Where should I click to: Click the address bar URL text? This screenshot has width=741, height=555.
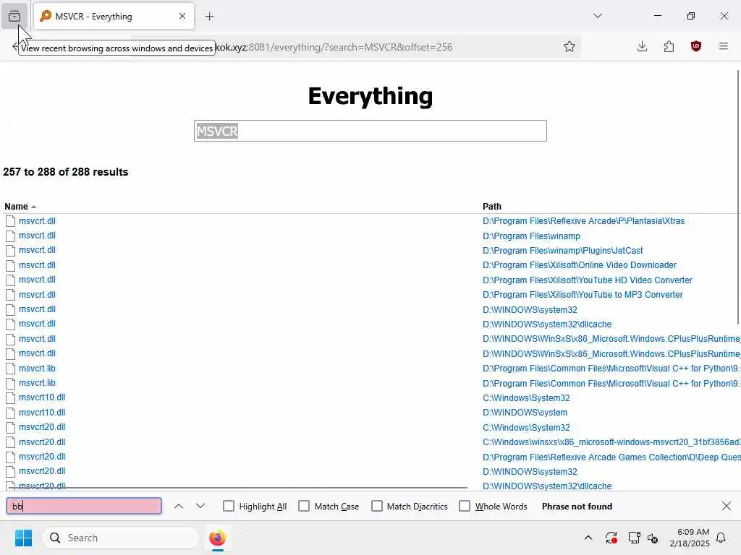[x=334, y=47]
